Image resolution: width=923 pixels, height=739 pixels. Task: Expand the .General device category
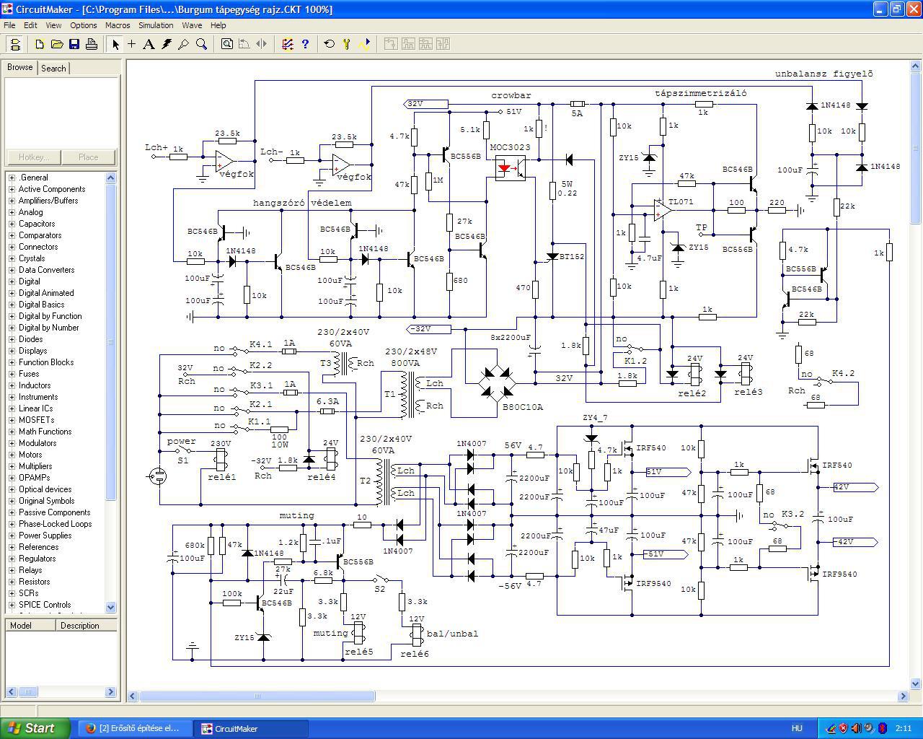(12, 178)
